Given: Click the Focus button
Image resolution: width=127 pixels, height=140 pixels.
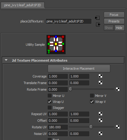Looking at the screenshot, I should [x=114, y=15].
